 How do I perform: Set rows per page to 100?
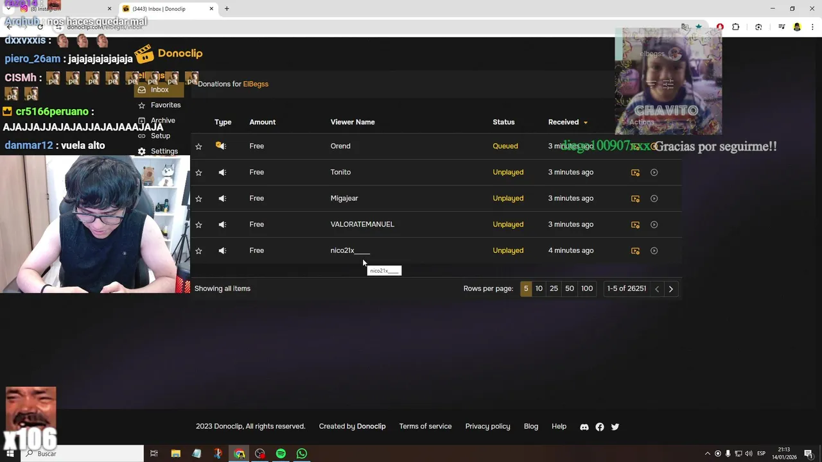tap(587, 289)
